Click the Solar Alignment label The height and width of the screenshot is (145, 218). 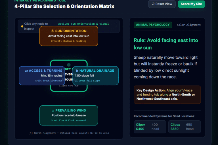click(189, 25)
